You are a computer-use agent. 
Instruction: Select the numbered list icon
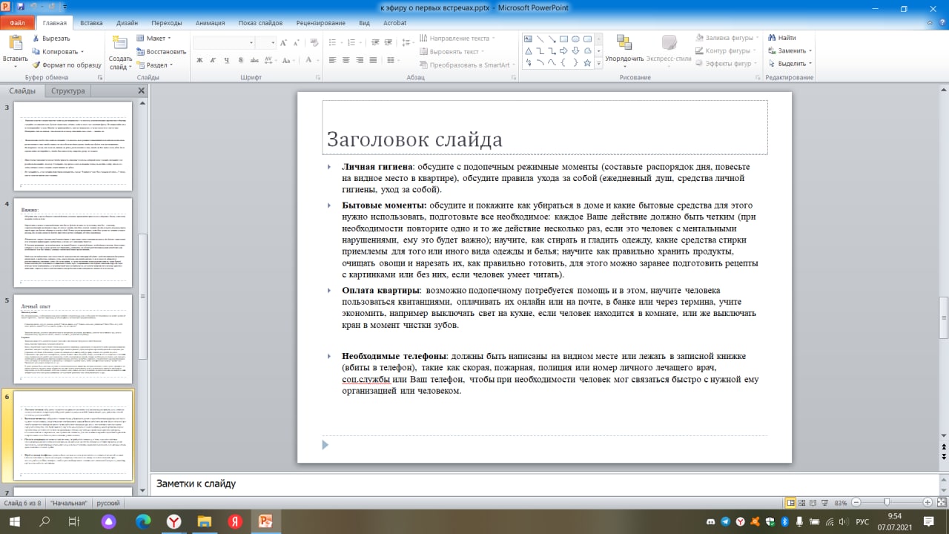(x=352, y=42)
